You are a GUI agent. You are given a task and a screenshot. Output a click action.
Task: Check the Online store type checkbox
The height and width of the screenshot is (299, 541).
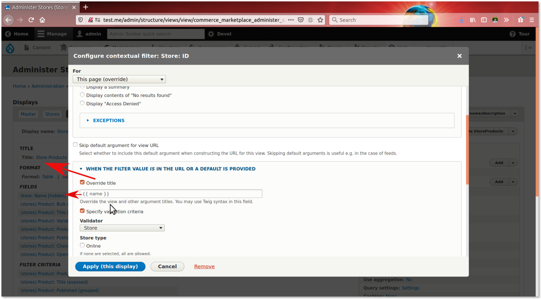pos(82,245)
